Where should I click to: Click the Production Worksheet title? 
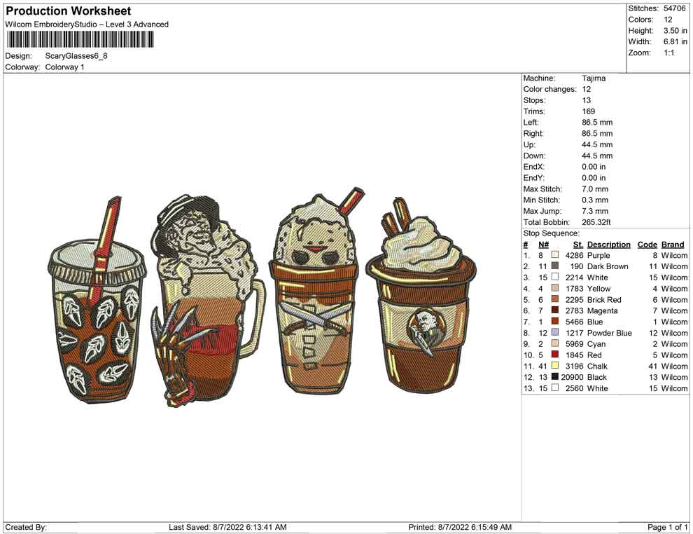tap(69, 11)
